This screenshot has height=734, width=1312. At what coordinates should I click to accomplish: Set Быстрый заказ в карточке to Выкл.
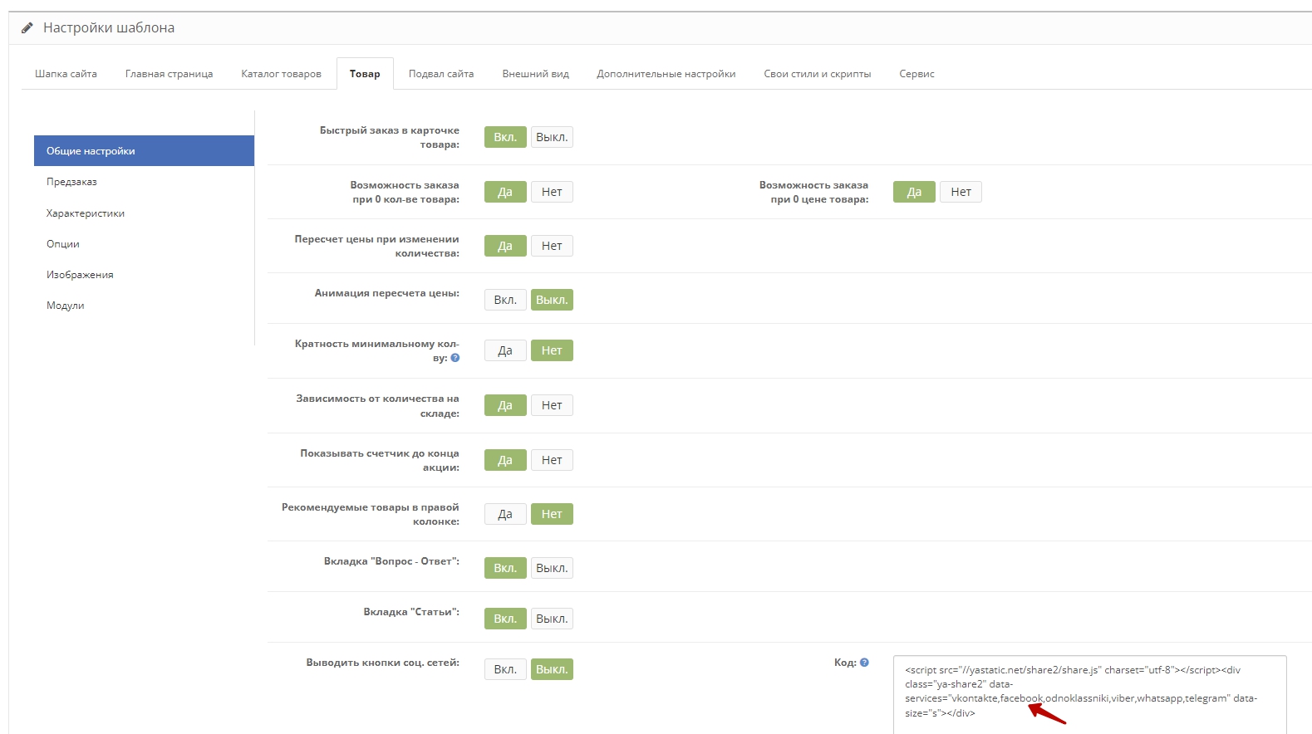point(552,137)
